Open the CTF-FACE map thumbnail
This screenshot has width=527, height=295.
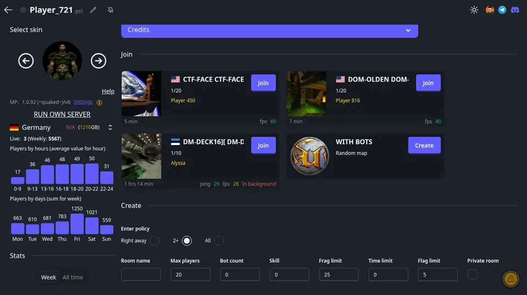click(142, 94)
